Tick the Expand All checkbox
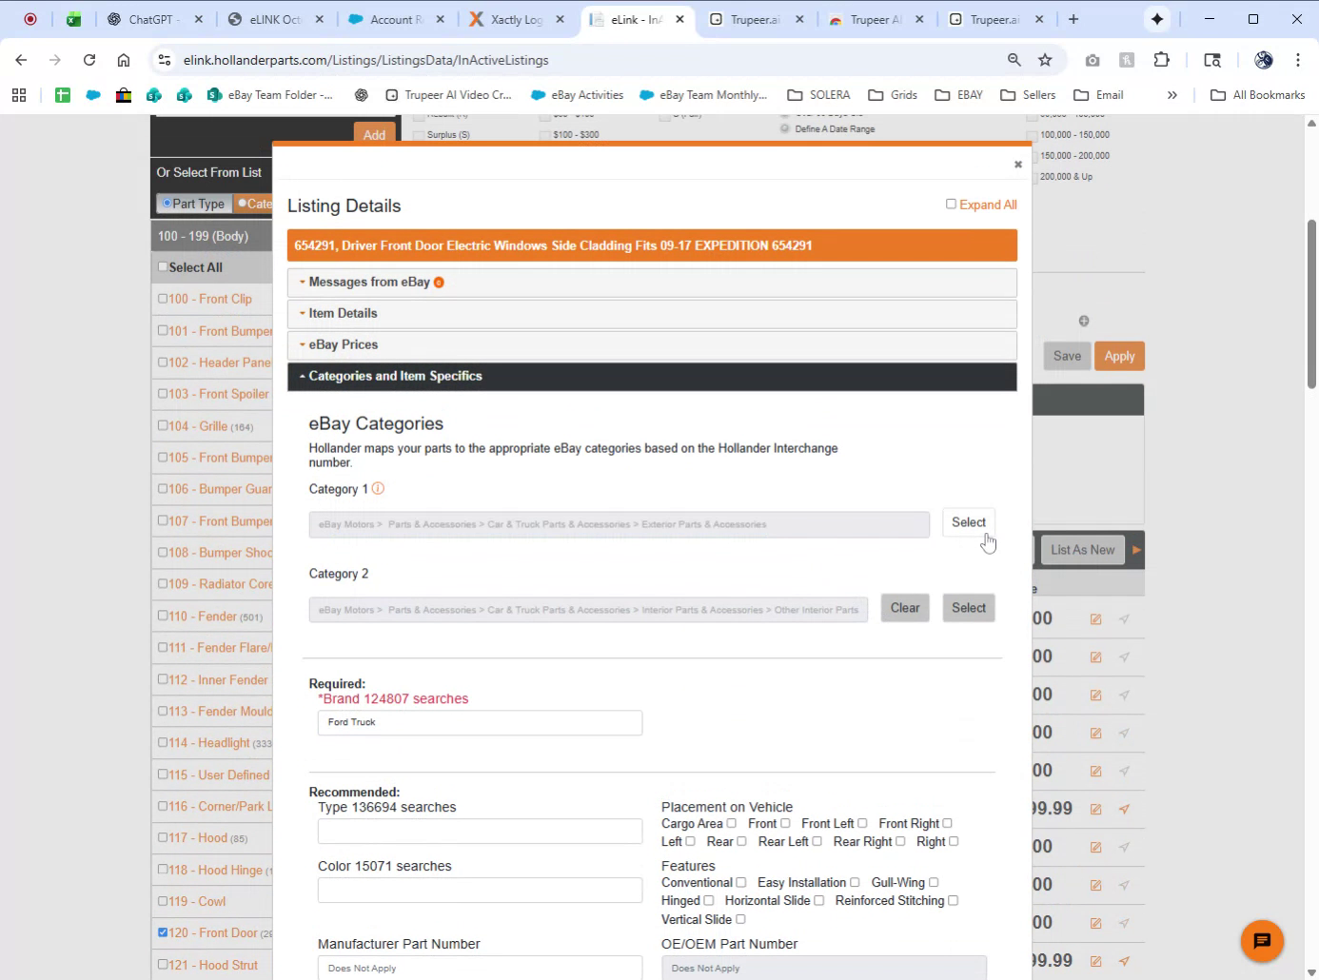The height and width of the screenshot is (980, 1319). point(951,204)
